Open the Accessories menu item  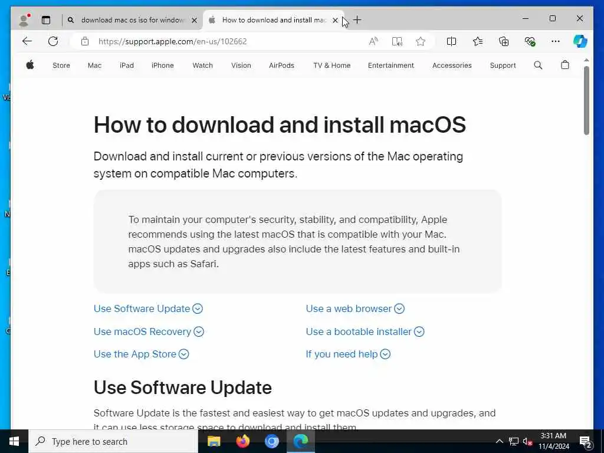[452, 65]
